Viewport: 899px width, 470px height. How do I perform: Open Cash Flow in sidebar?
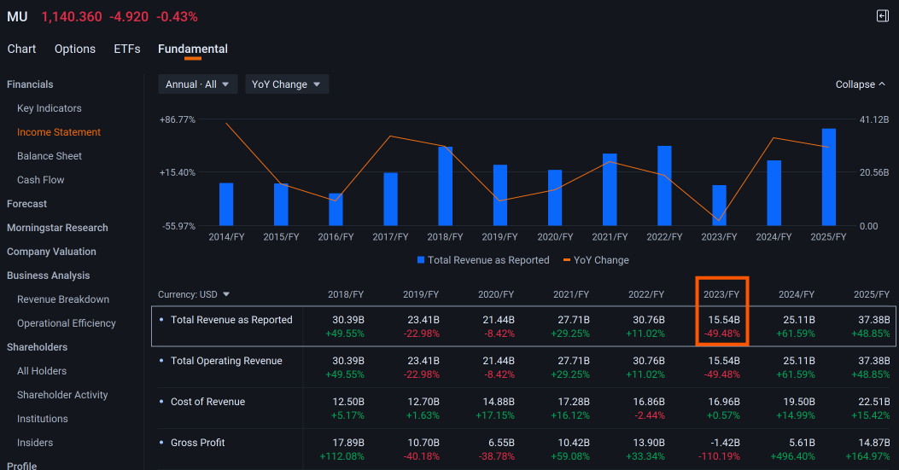pos(41,180)
